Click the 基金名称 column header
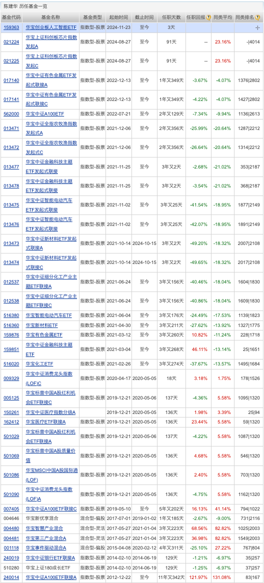Screen dimensions: 264x583 pyautogui.click(x=51, y=17)
